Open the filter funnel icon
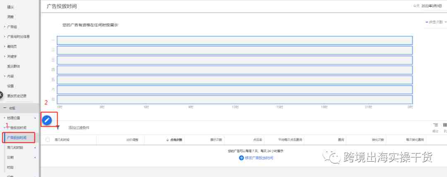The height and width of the screenshot is (177, 447). pos(58,128)
